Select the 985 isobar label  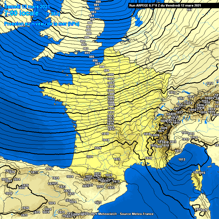pyautogui.click(x=92, y=19)
